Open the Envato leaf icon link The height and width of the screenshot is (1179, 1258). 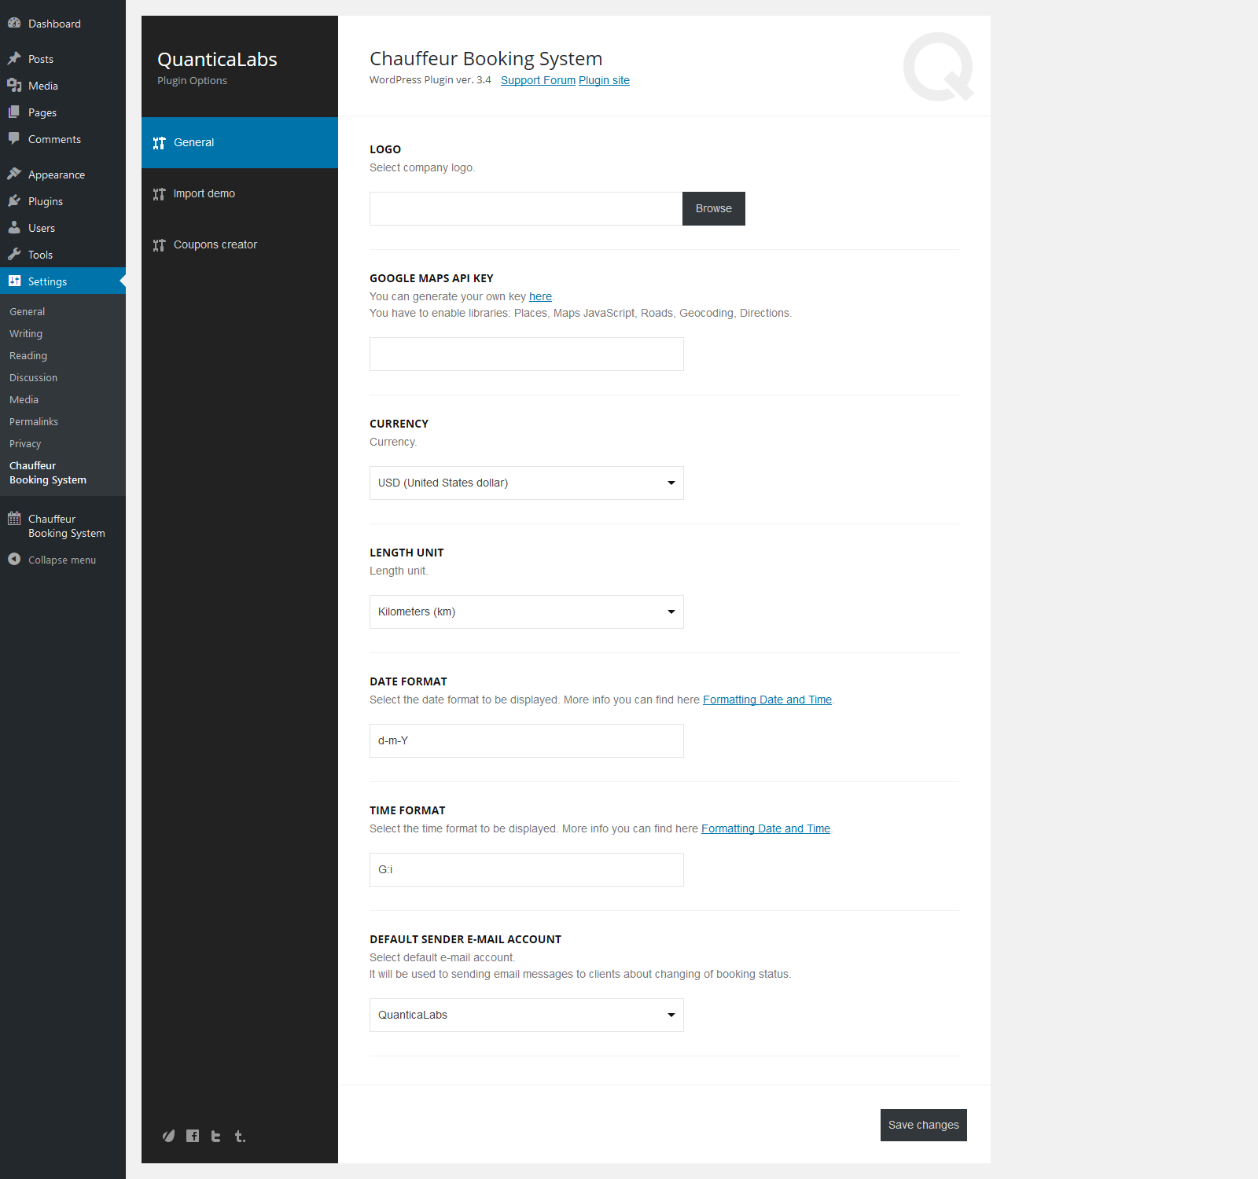click(x=168, y=1136)
